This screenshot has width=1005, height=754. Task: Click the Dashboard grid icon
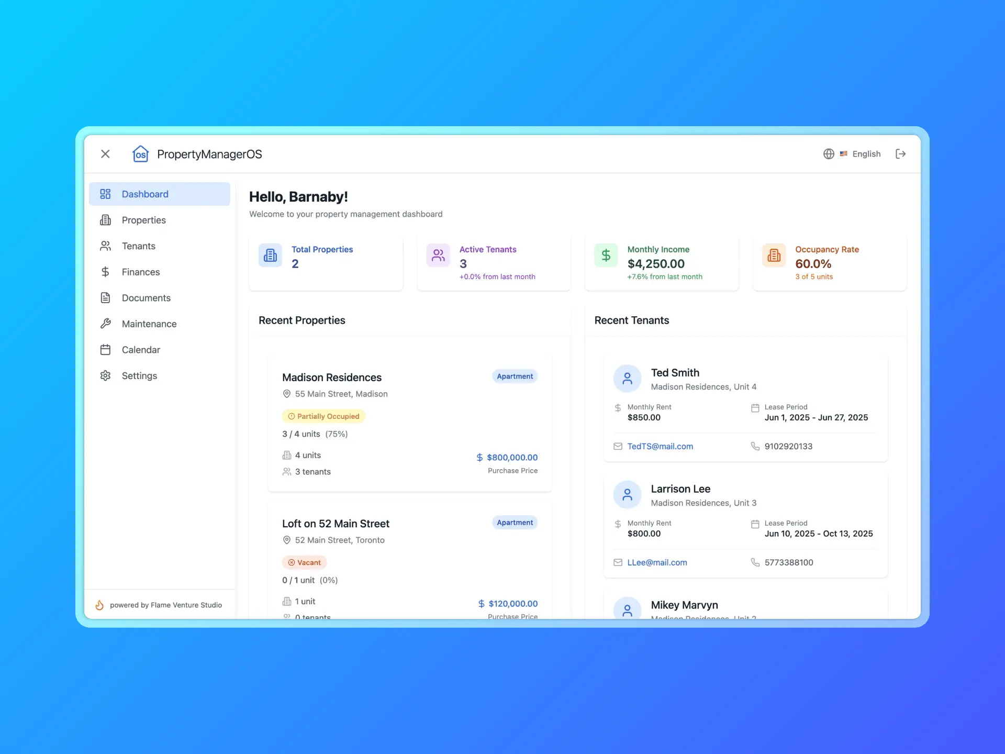pyautogui.click(x=105, y=194)
